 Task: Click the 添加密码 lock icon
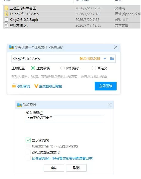click(x=14, y=86)
